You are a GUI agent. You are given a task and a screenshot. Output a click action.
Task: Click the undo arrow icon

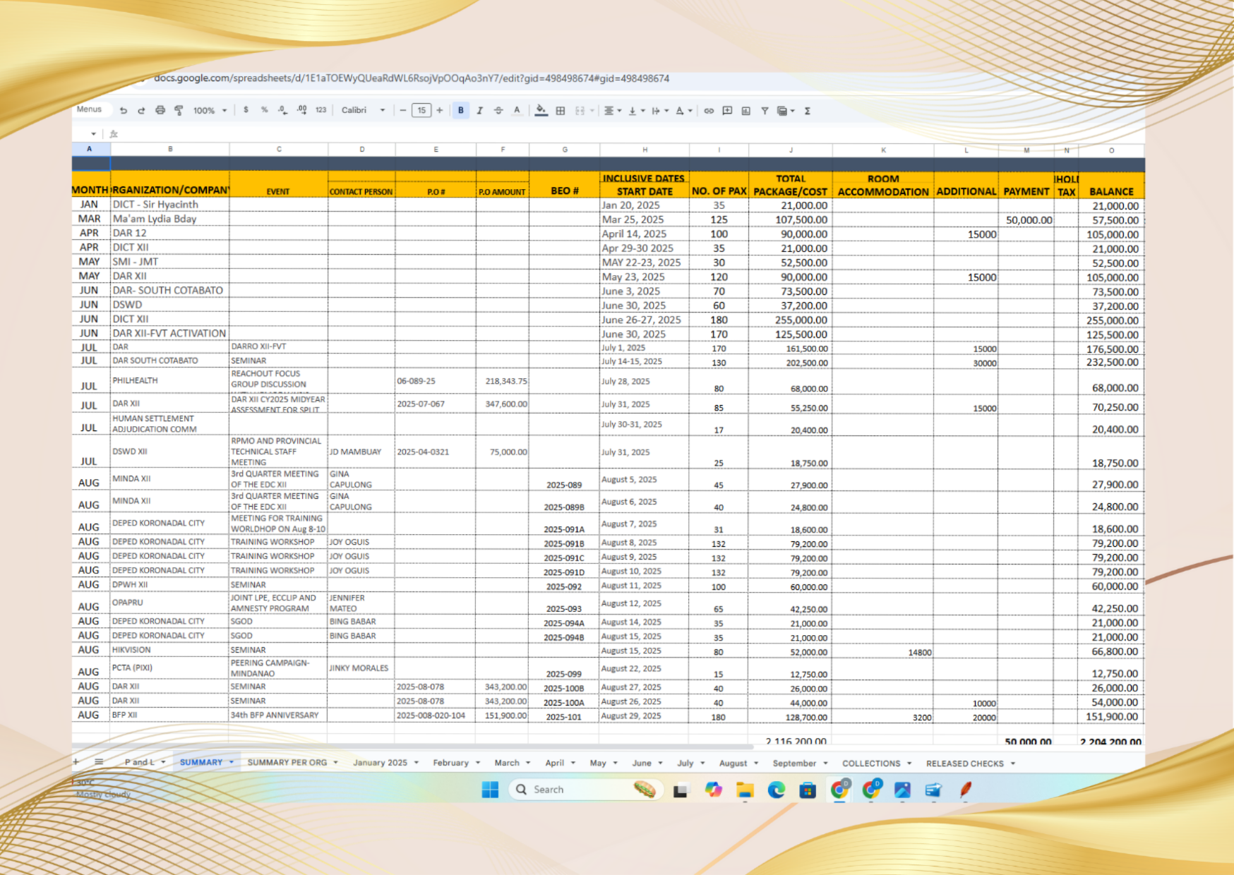coord(124,111)
